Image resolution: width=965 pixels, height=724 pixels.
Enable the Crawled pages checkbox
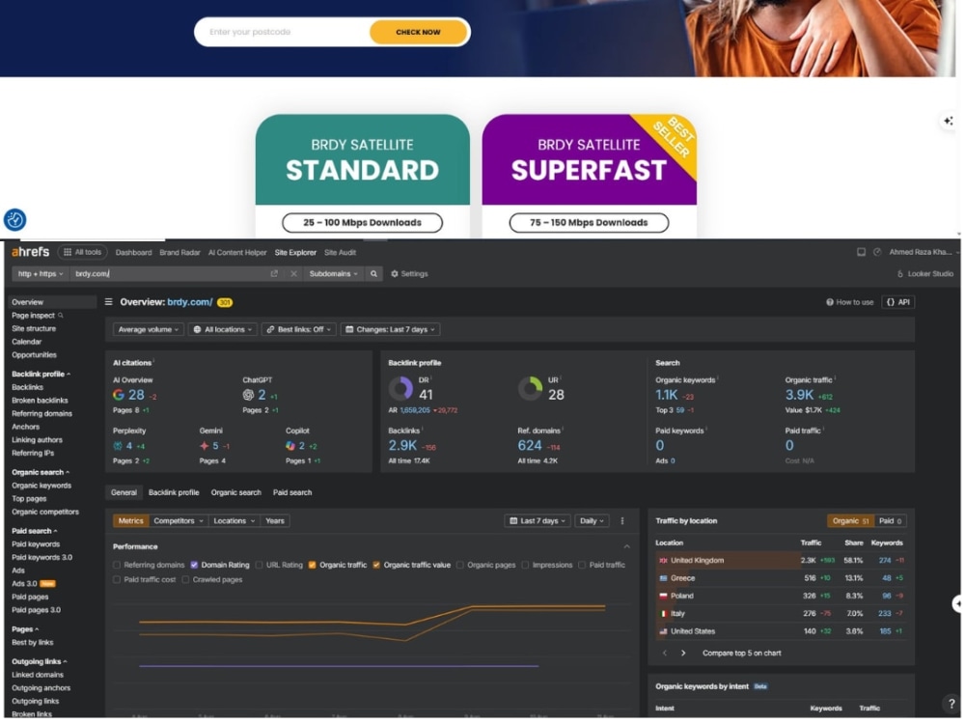(185, 580)
